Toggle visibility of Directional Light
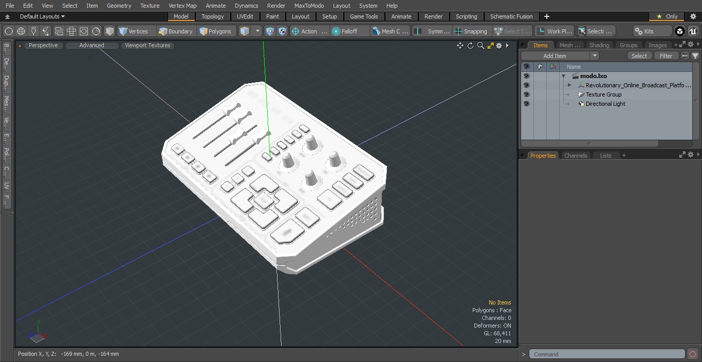 (526, 104)
